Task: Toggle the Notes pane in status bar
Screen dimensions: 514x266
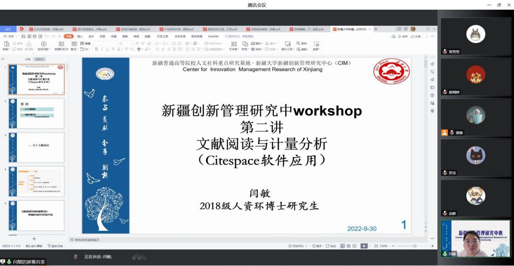Action: point(317,246)
